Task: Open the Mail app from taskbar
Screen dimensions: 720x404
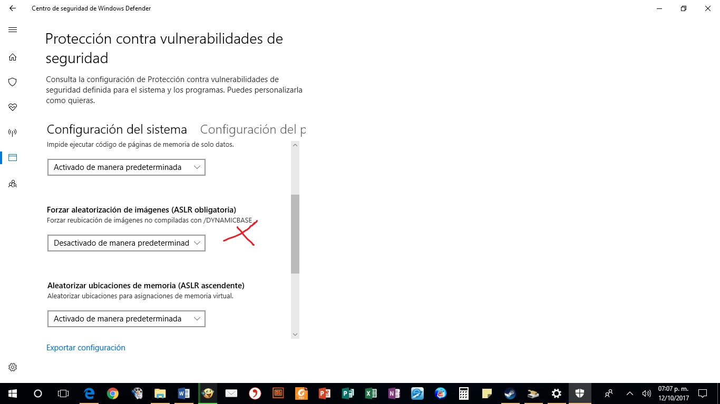Action: pos(231,393)
